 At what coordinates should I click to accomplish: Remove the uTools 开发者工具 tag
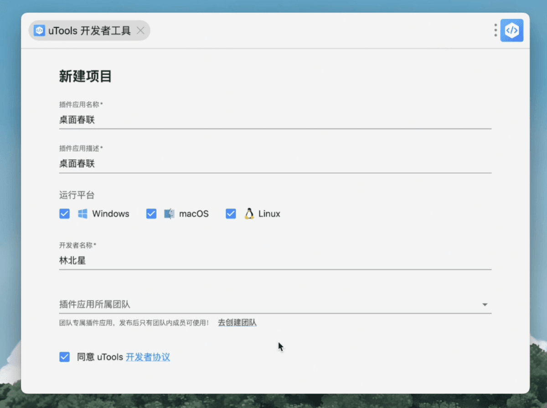141,31
